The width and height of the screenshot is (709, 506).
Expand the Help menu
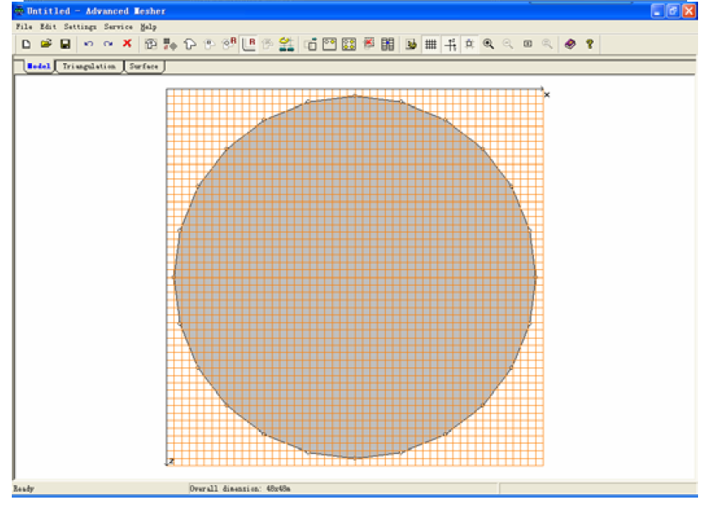click(x=148, y=27)
